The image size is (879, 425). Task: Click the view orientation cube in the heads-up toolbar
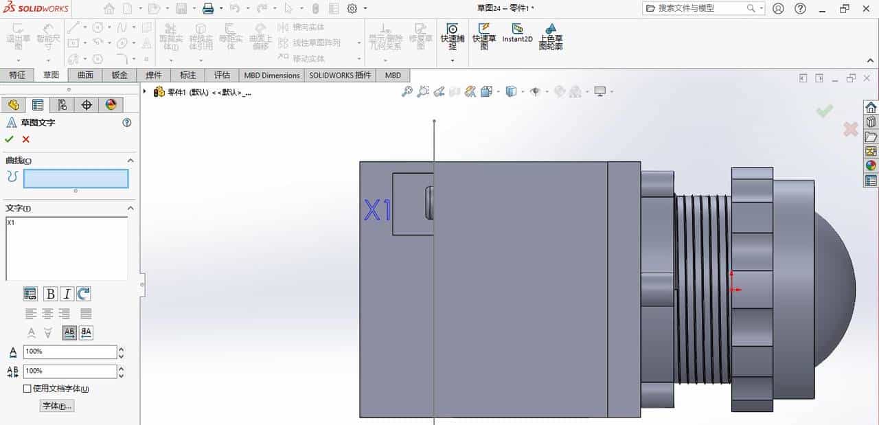tap(511, 91)
